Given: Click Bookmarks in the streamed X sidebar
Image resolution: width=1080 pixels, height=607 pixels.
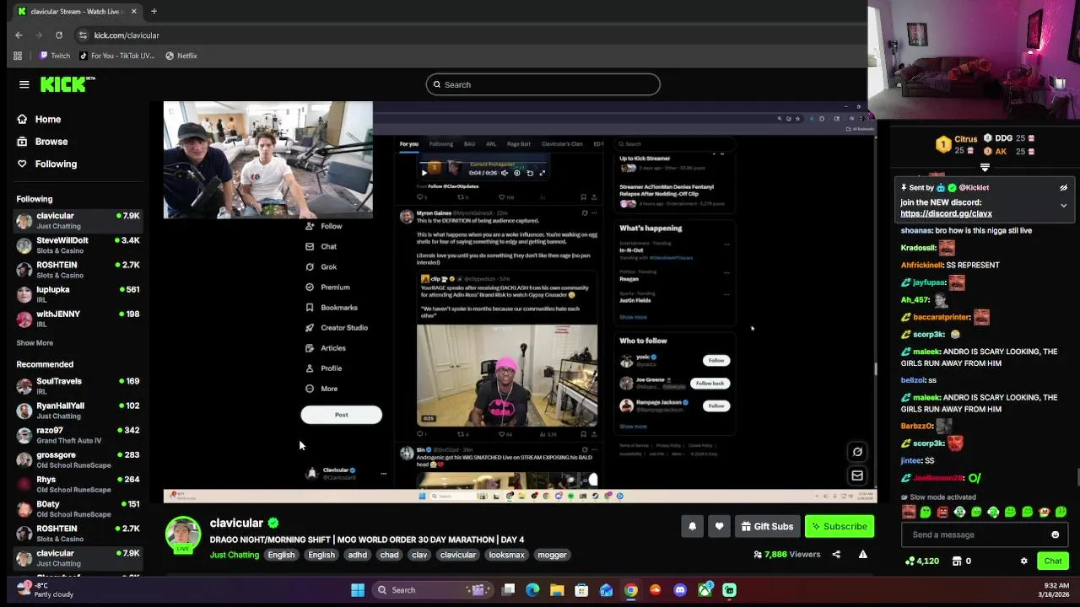Looking at the screenshot, I should (332, 308).
